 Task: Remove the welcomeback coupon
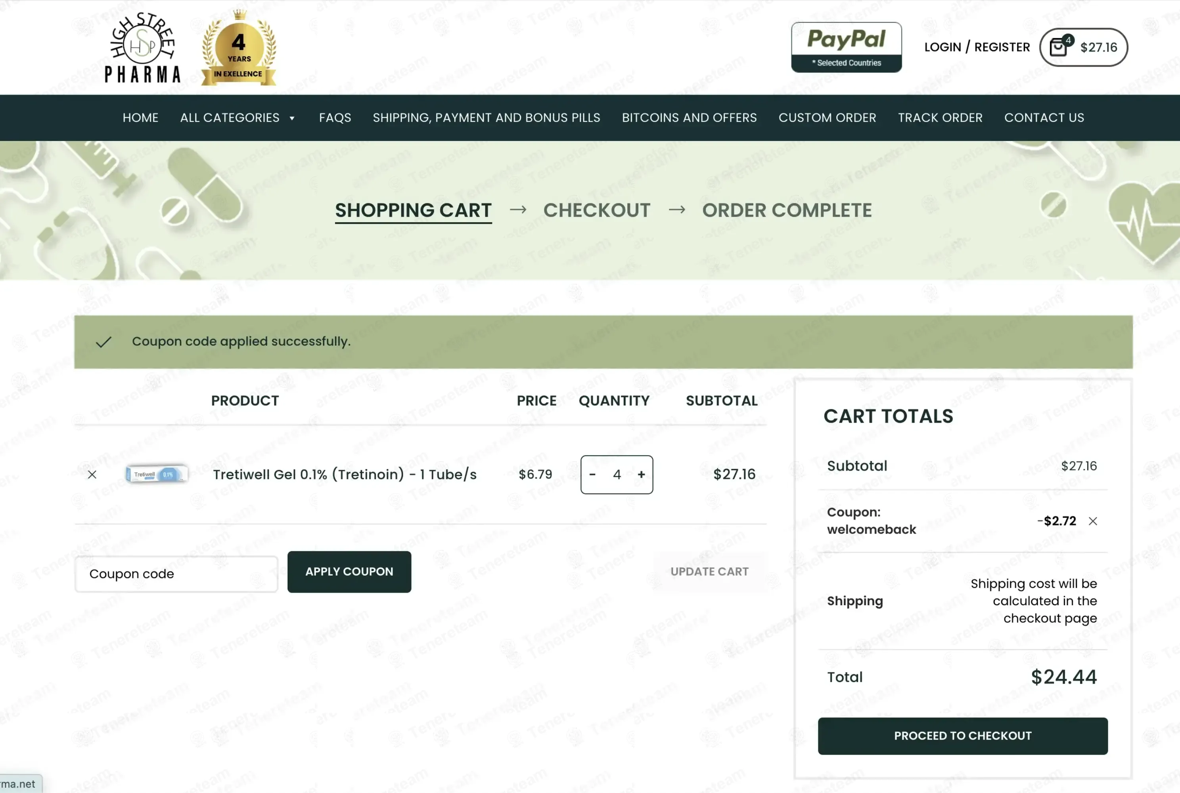point(1093,521)
